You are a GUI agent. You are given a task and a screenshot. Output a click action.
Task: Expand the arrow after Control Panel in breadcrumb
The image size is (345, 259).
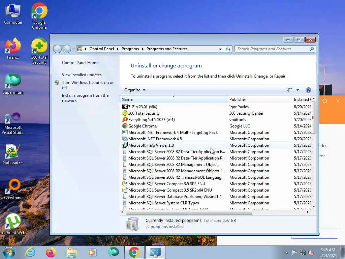pyautogui.click(x=118, y=49)
